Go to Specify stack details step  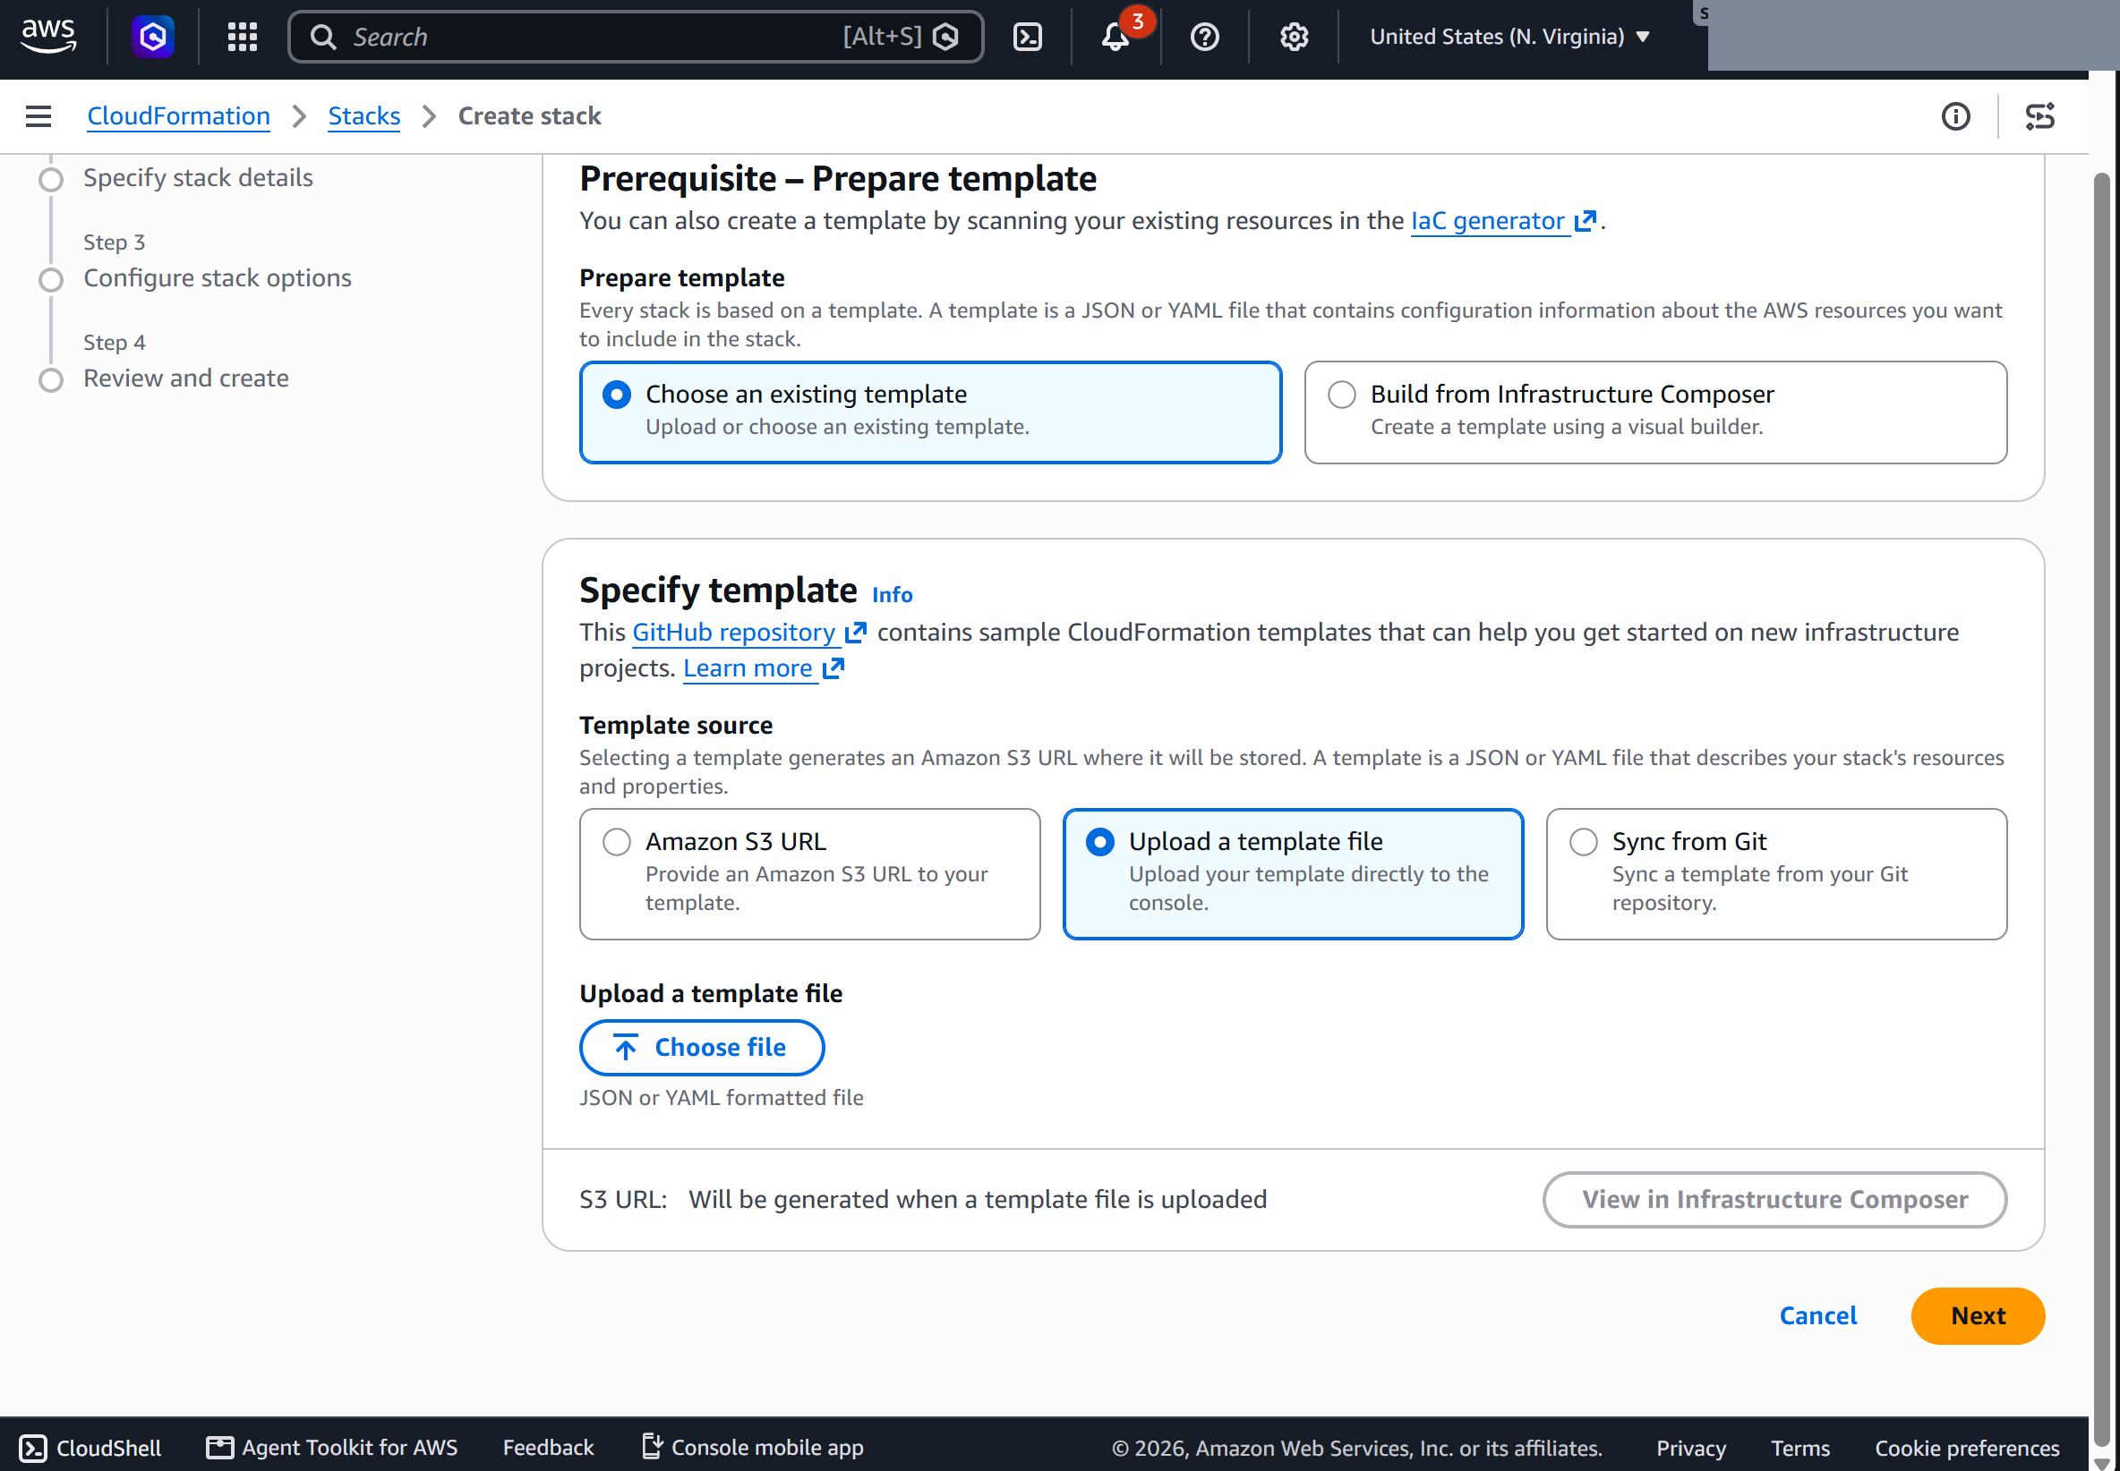coord(197,178)
